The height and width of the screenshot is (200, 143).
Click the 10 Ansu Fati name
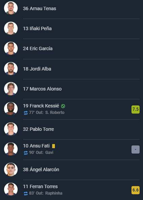click(x=36, y=146)
